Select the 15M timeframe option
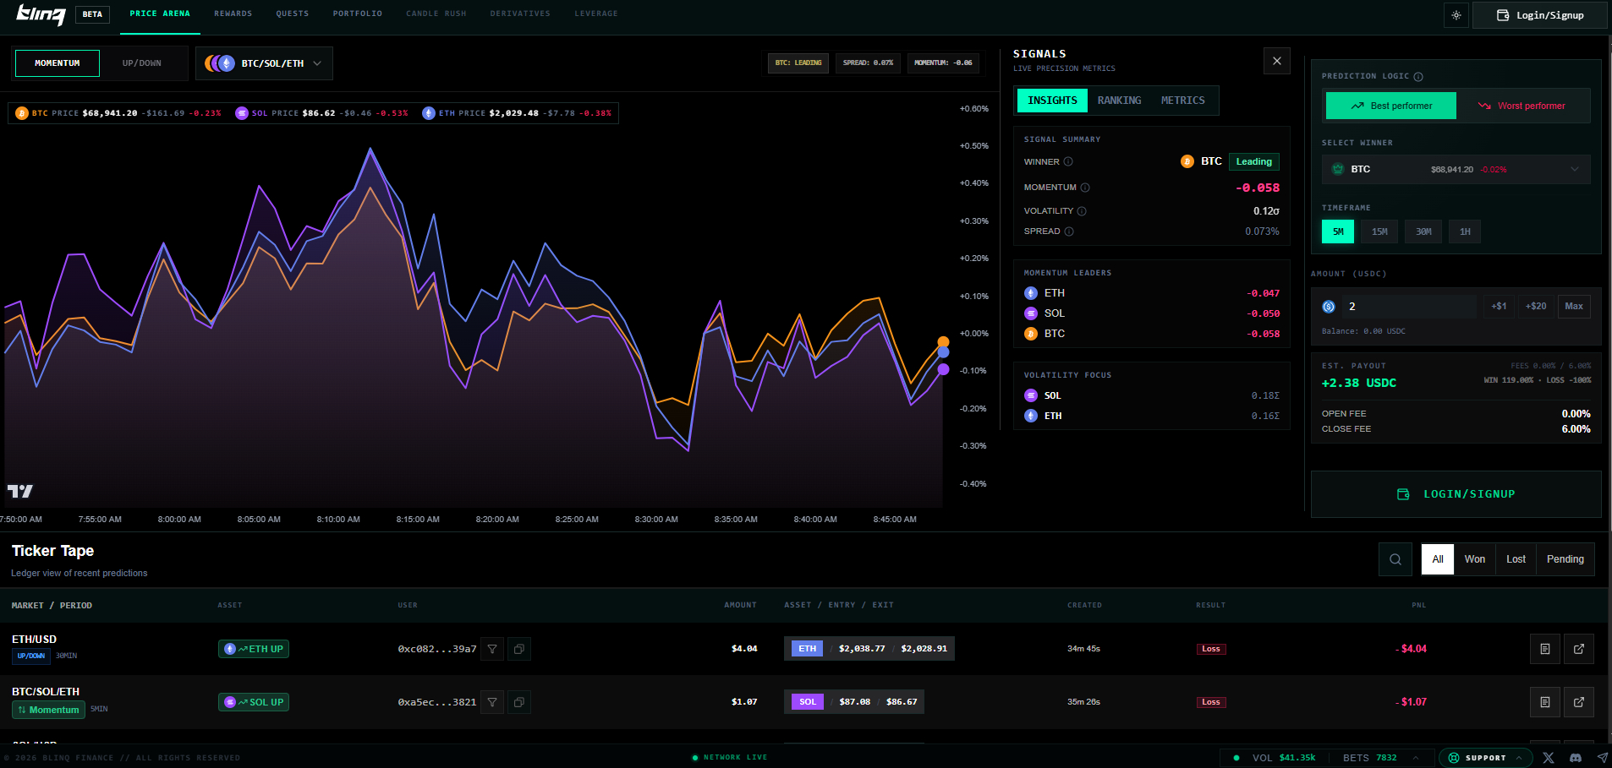Viewport: 1612px width, 768px height. [1379, 231]
